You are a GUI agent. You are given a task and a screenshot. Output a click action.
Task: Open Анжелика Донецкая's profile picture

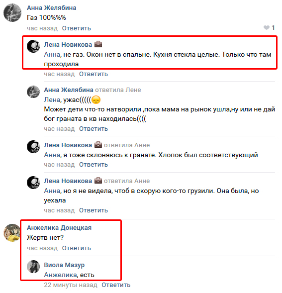[12, 233]
